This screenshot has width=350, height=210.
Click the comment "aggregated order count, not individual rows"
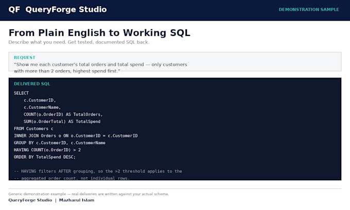(72, 178)
